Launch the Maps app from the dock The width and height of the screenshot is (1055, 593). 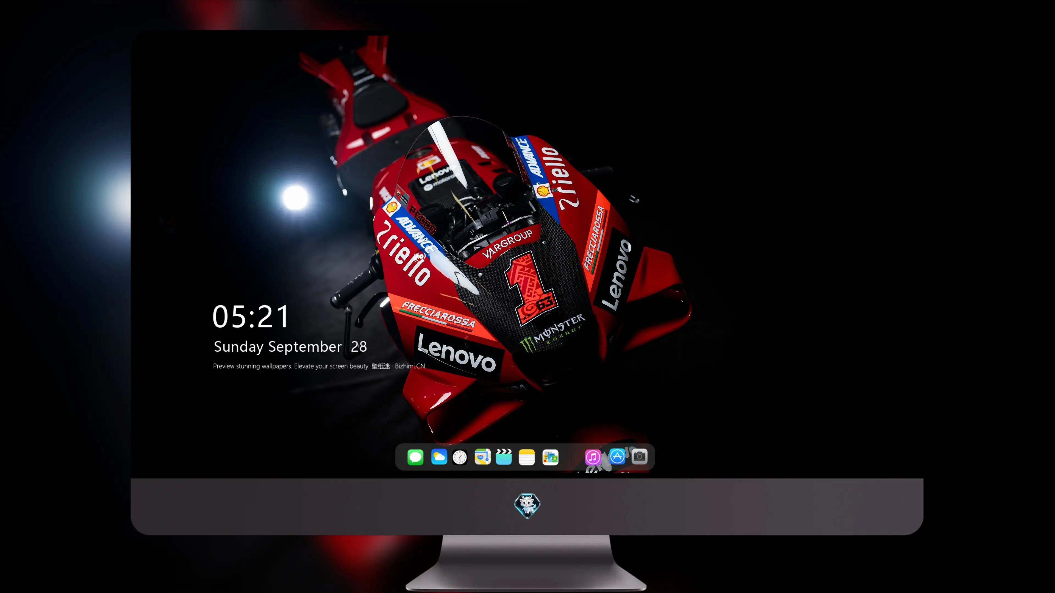[482, 457]
